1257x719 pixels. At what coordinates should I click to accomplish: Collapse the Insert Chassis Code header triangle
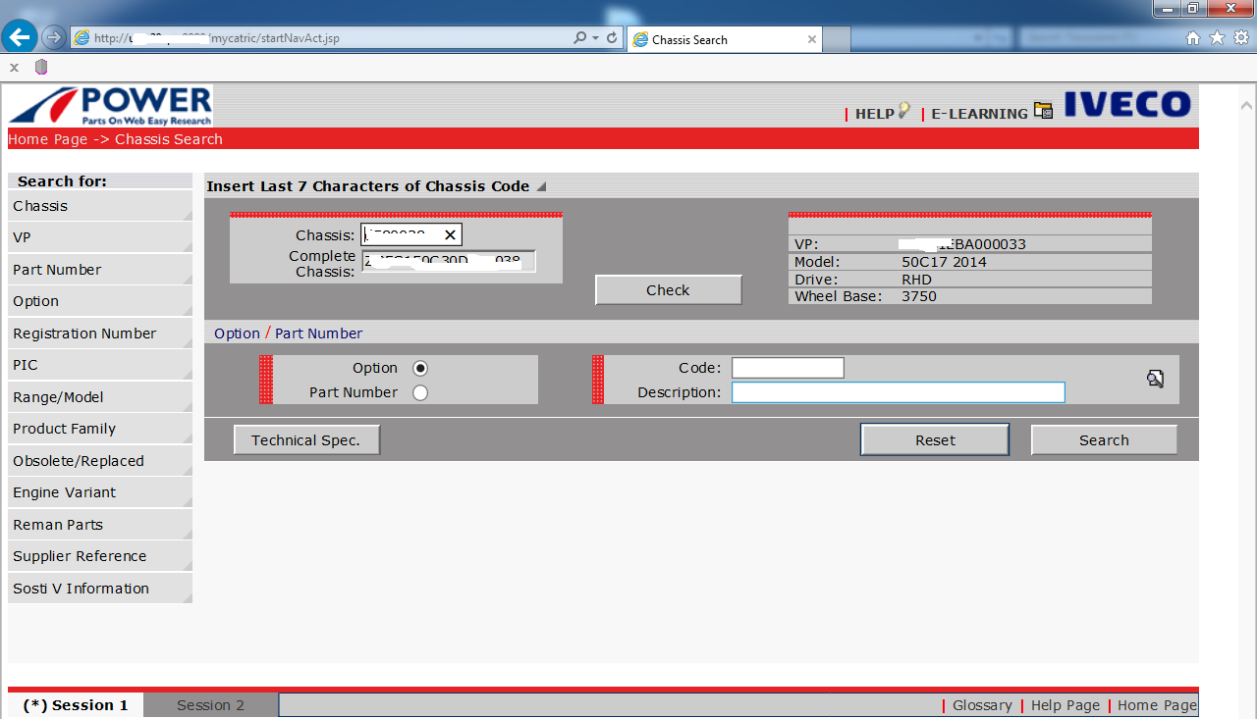pyautogui.click(x=541, y=186)
